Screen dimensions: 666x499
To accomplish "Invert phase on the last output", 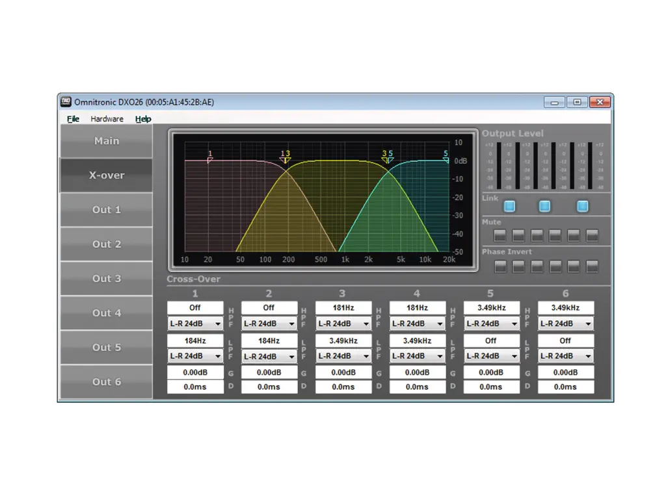I will (x=592, y=266).
